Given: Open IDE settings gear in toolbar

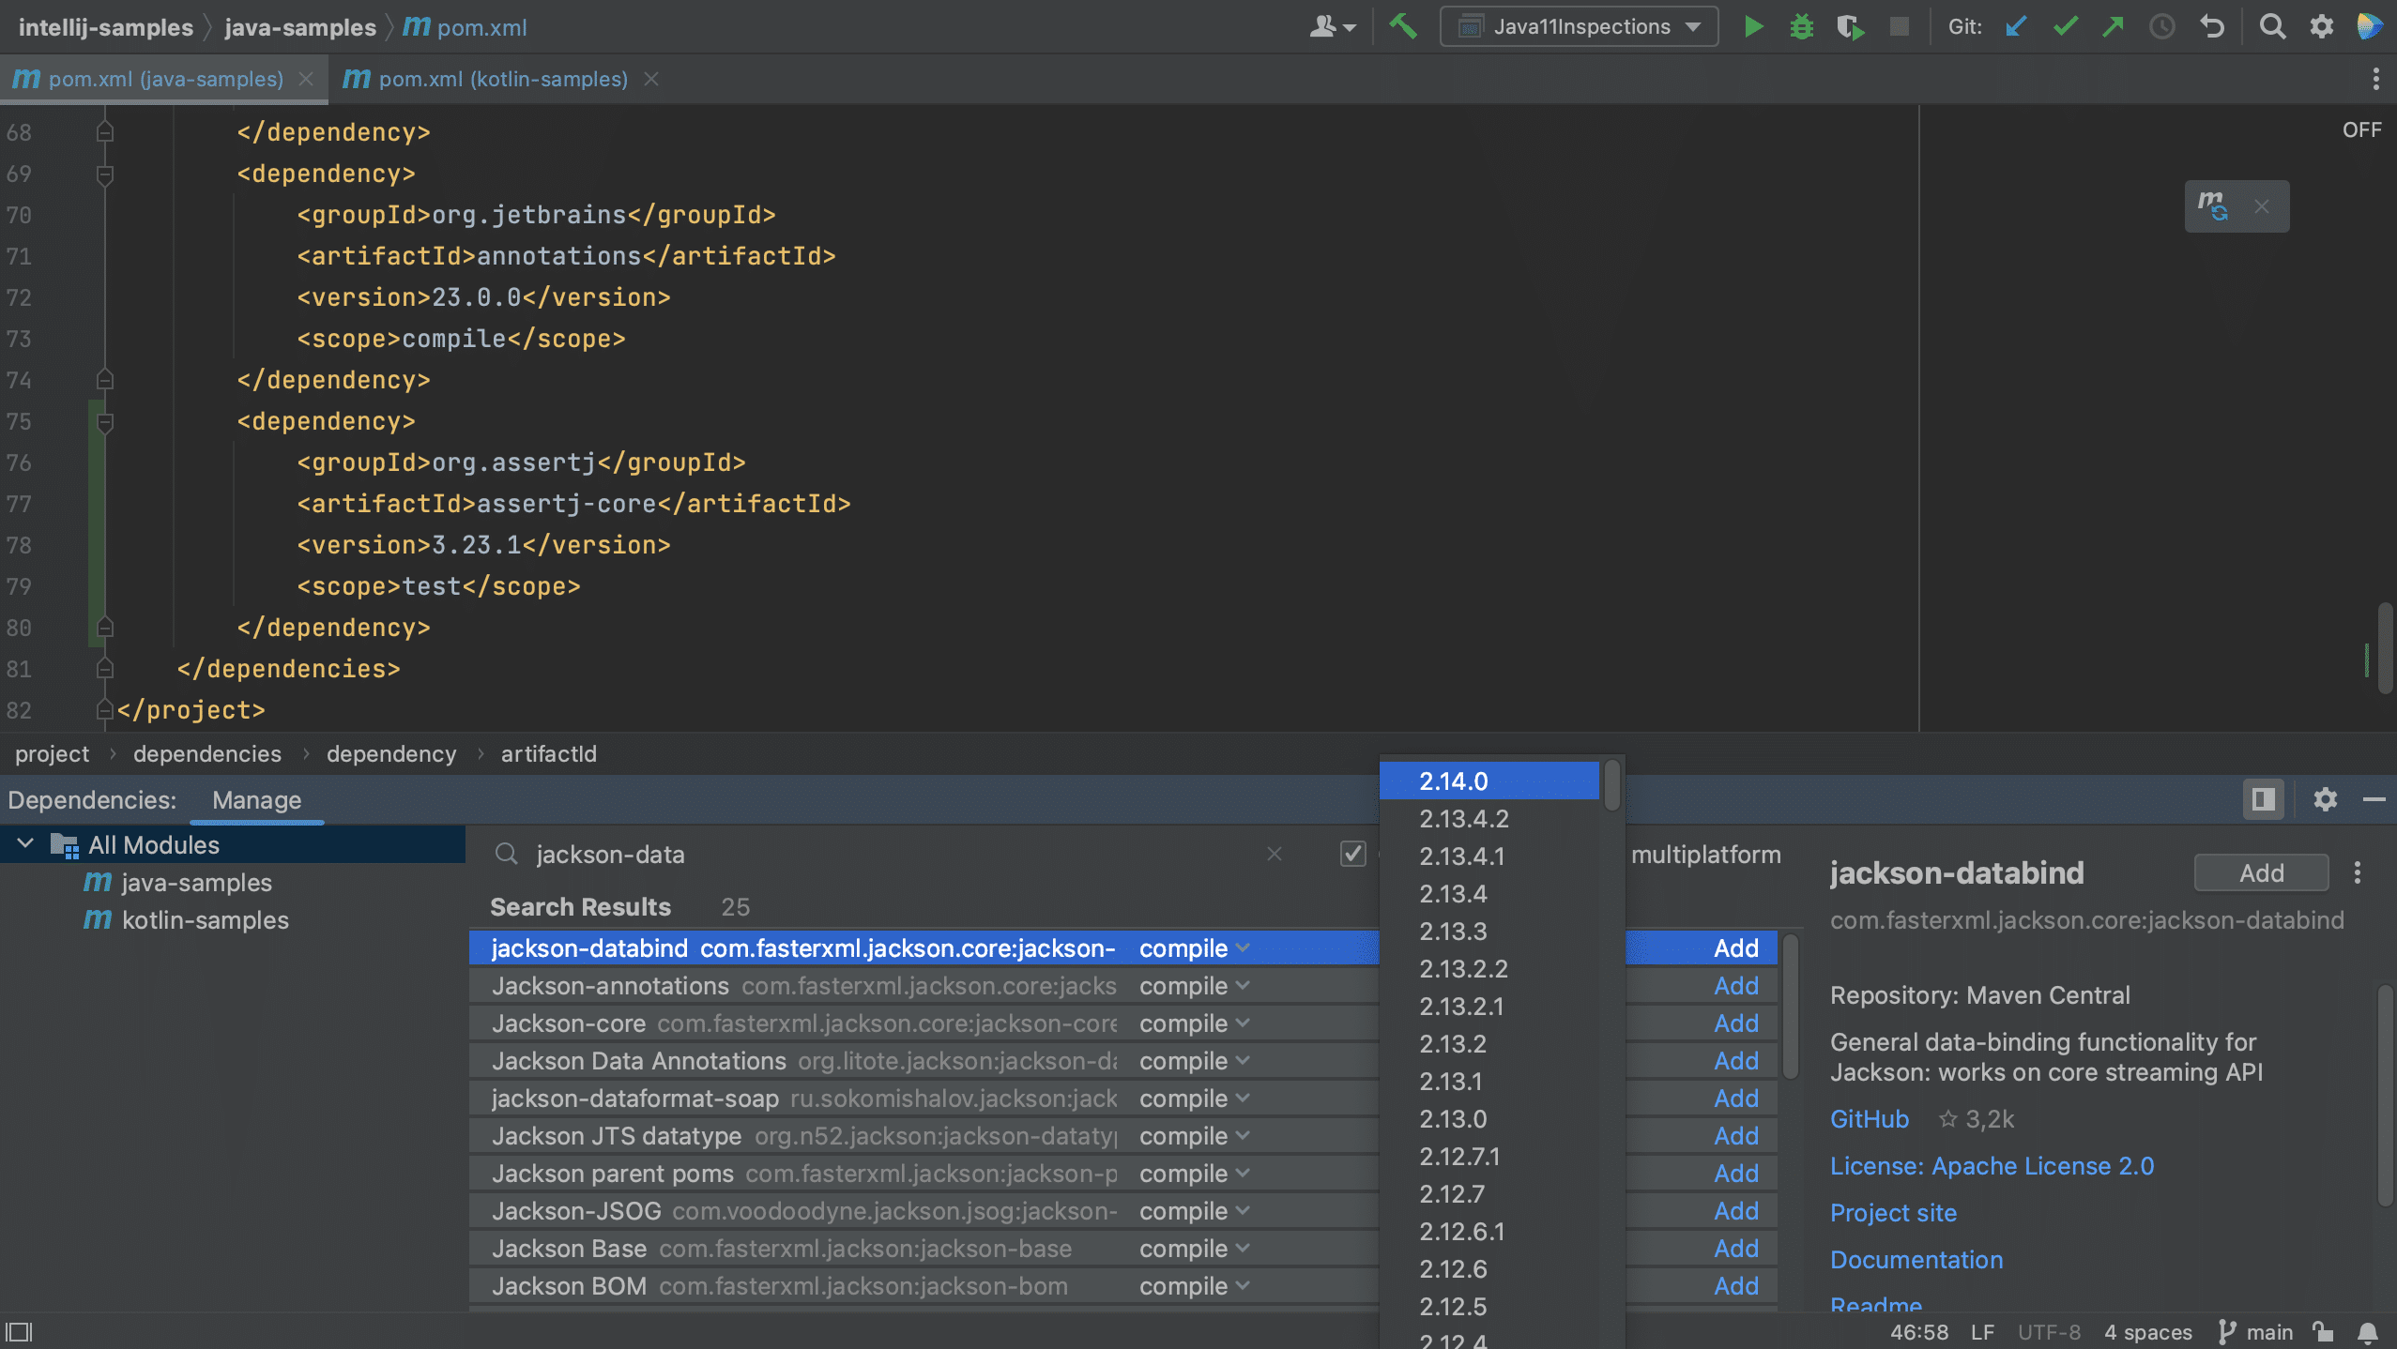Looking at the screenshot, I should tap(2321, 26).
